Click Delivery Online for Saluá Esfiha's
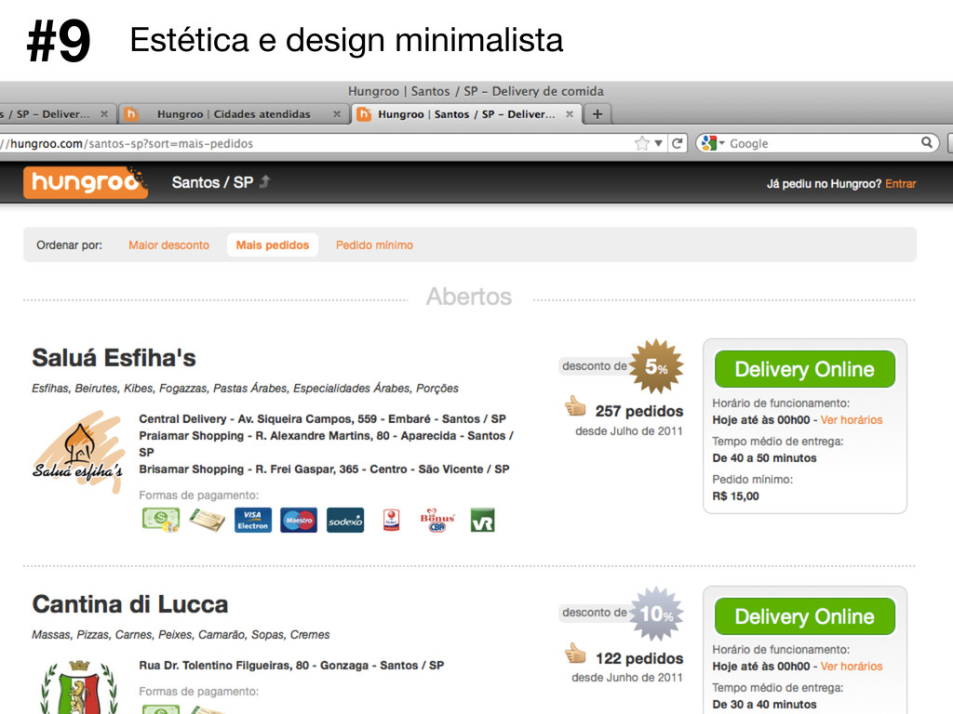Viewport: 953px width, 714px height. pos(805,369)
